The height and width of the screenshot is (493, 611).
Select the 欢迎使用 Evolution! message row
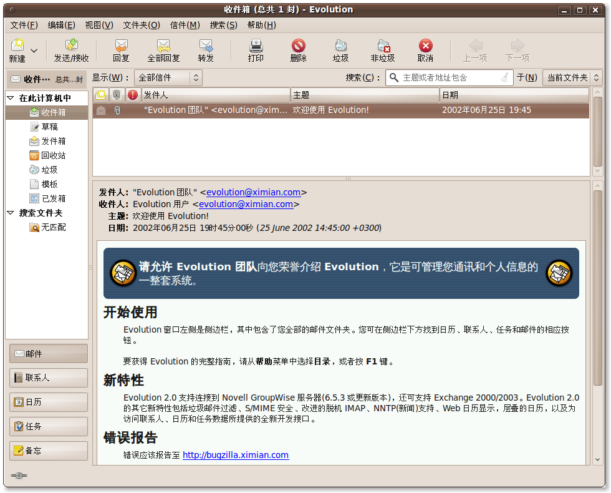click(341, 110)
